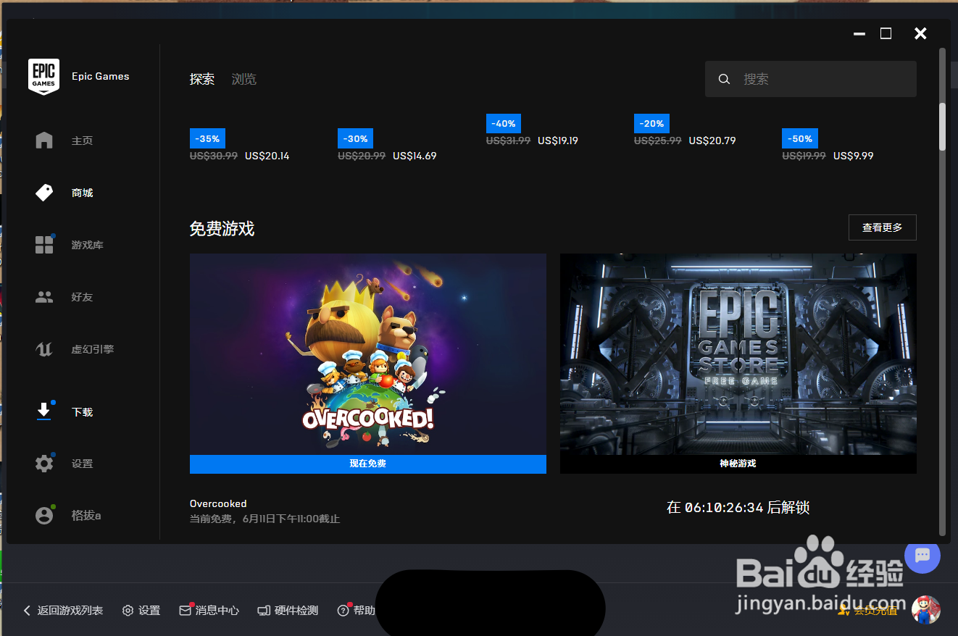Click the 主页 sidebar label
The width and height of the screenshot is (958, 636).
pos(82,141)
